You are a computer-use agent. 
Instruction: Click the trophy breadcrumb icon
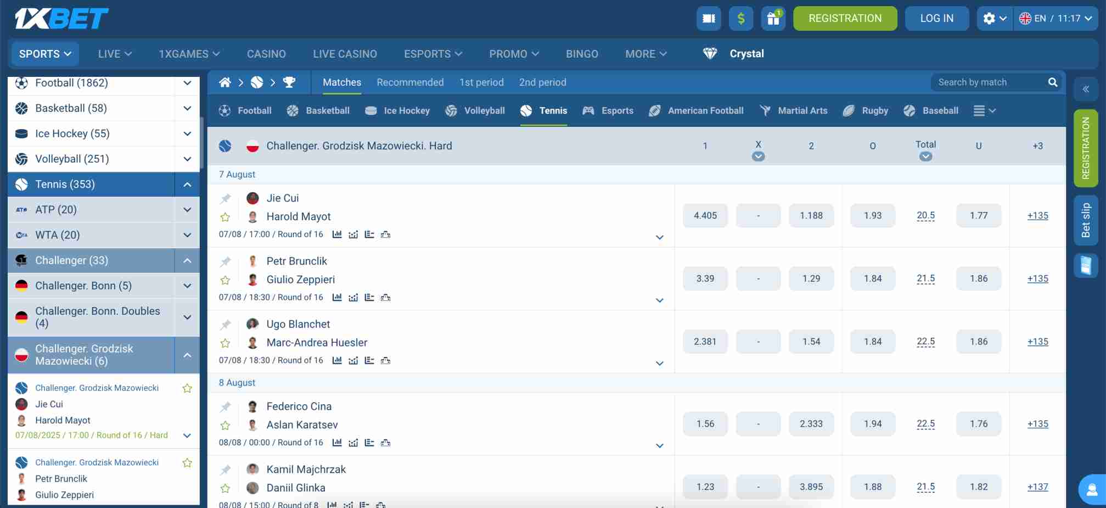[x=289, y=82]
